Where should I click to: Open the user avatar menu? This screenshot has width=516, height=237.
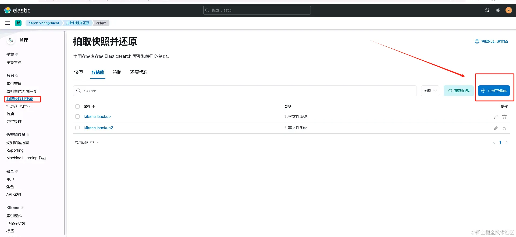click(x=509, y=10)
